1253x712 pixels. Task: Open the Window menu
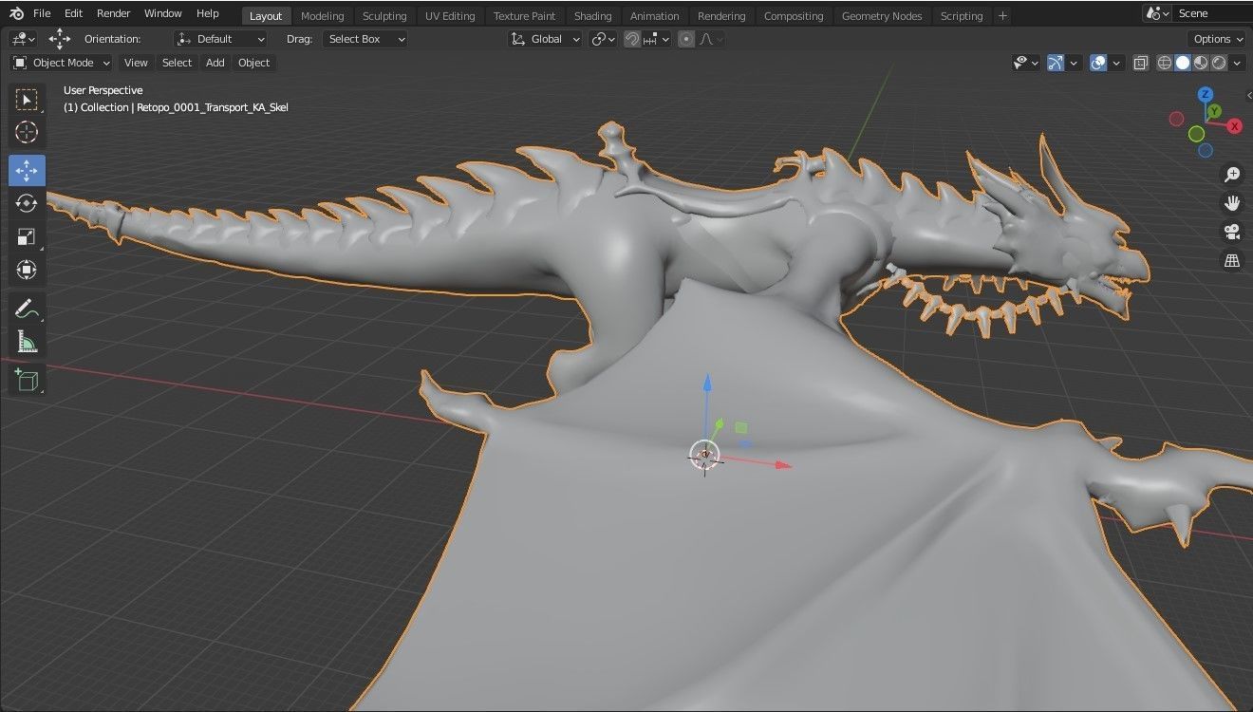point(162,13)
